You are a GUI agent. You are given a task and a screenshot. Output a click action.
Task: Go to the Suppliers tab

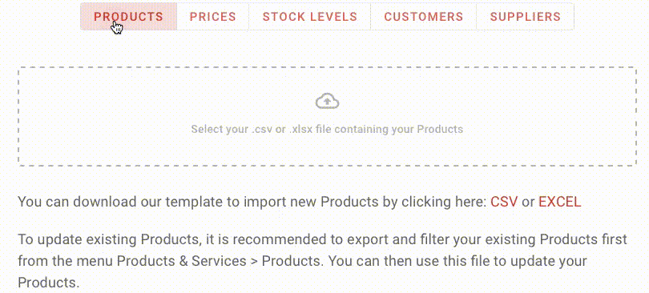(526, 17)
